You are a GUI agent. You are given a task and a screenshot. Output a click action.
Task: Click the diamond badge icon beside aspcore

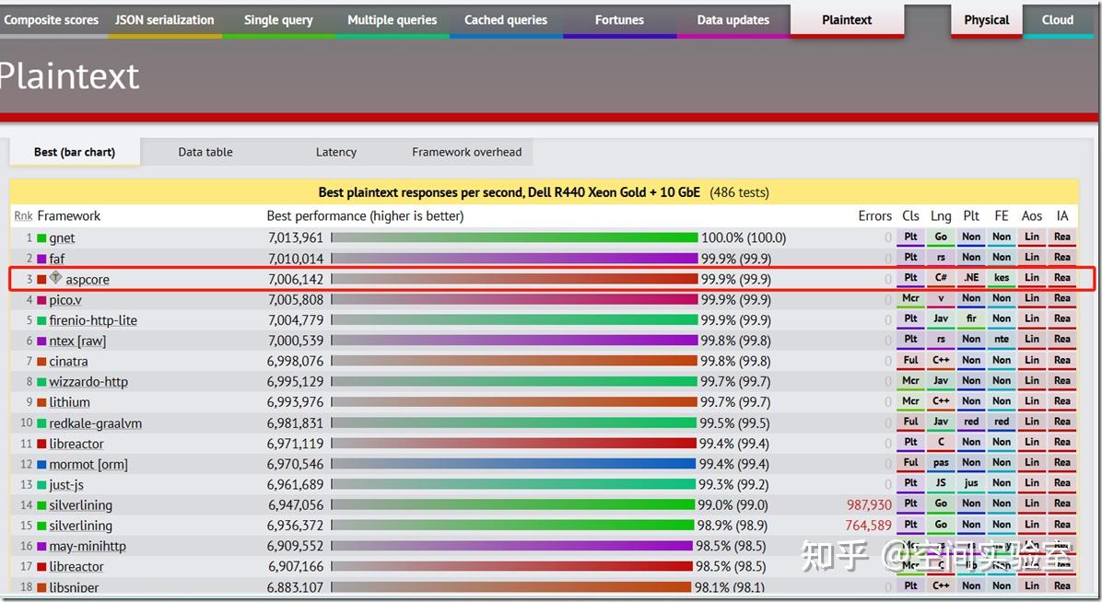tap(55, 279)
